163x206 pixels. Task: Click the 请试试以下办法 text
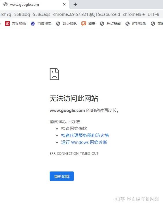[65, 121]
